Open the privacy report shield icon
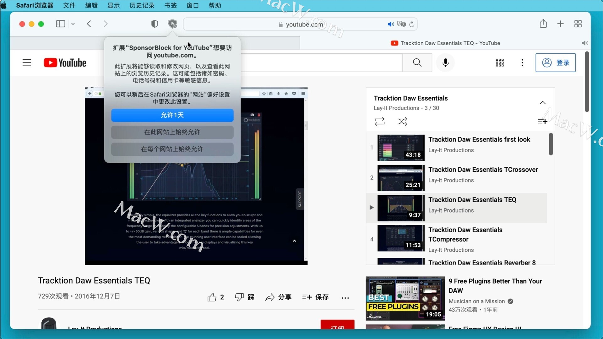 coord(155,24)
